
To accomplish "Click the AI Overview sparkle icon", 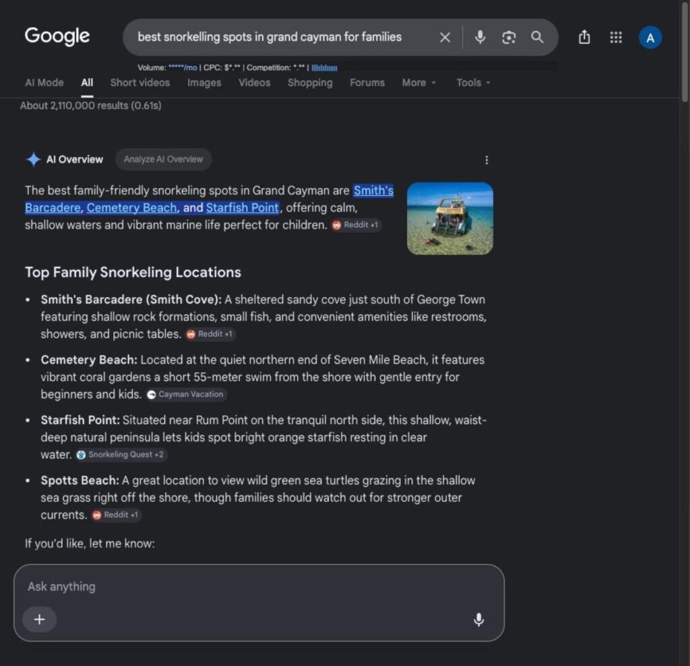I will point(34,159).
